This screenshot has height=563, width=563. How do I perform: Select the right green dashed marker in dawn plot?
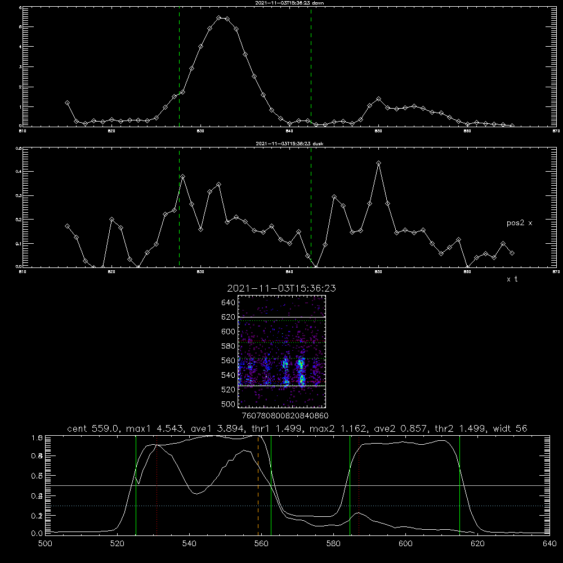pos(311,67)
